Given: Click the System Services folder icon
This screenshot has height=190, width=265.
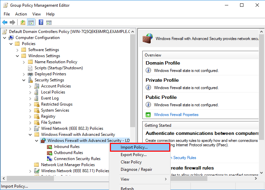Looking at the screenshot, I should click(37, 110).
